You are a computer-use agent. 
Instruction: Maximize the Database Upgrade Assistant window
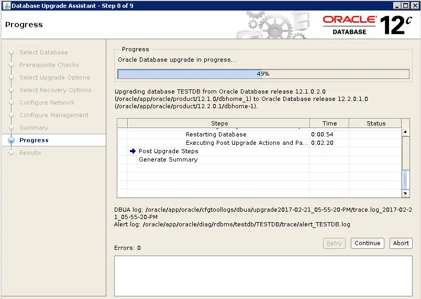pyautogui.click(x=406, y=6)
